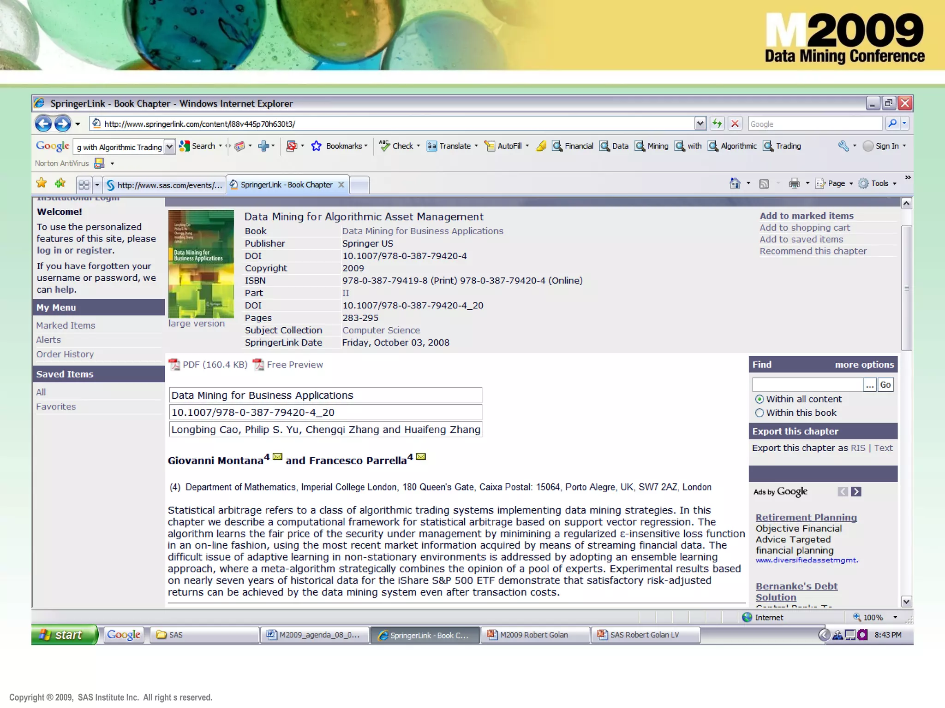945x708 pixels.
Task: Expand Google toolbar search box dropdown
Action: pyautogui.click(x=170, y=147)
